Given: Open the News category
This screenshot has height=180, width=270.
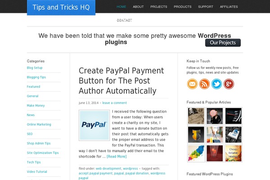Looking at the screenshot, I should tap(31, 115).
